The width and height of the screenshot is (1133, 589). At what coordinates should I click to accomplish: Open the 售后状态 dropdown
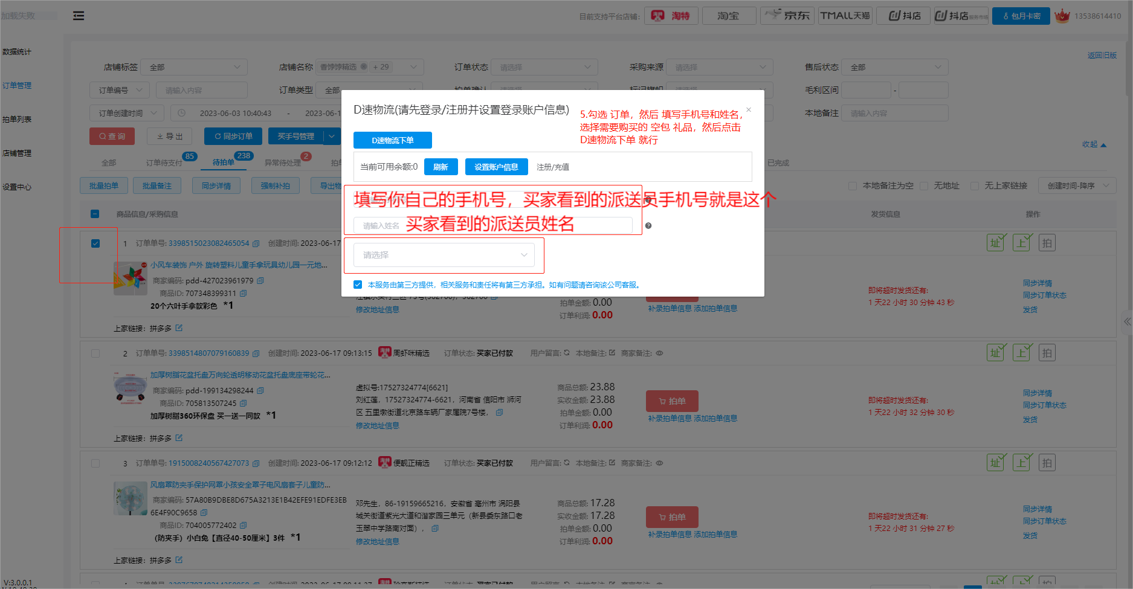pyautogui.click(x=895, y=67)
